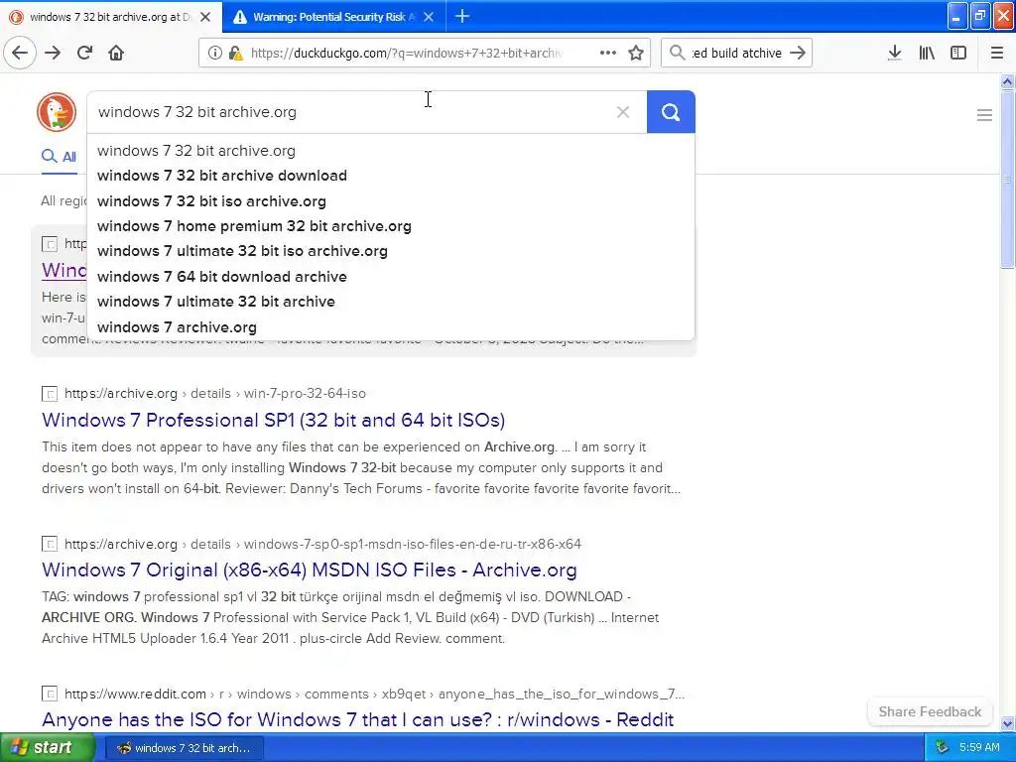Open DuckDuckGo side menu icon

tap(984, 115)
